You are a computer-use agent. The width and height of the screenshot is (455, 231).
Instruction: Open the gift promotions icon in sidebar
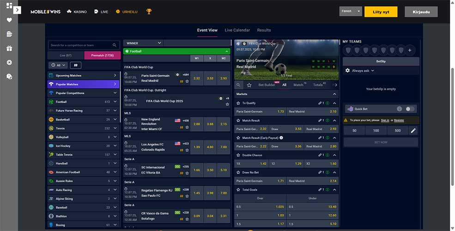9,49
